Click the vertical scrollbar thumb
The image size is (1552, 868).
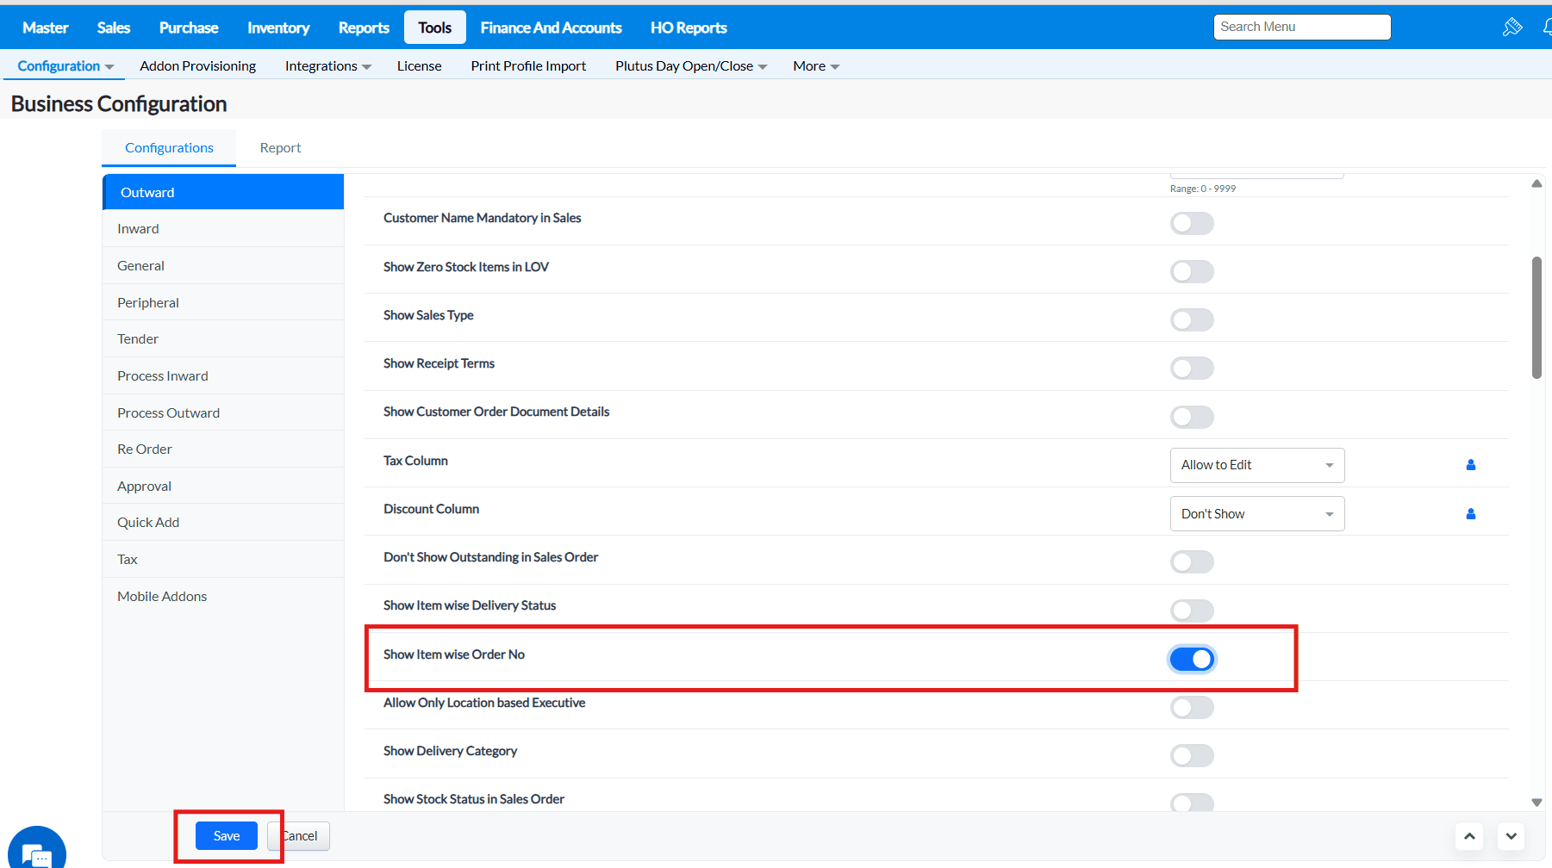(1536, 317)
